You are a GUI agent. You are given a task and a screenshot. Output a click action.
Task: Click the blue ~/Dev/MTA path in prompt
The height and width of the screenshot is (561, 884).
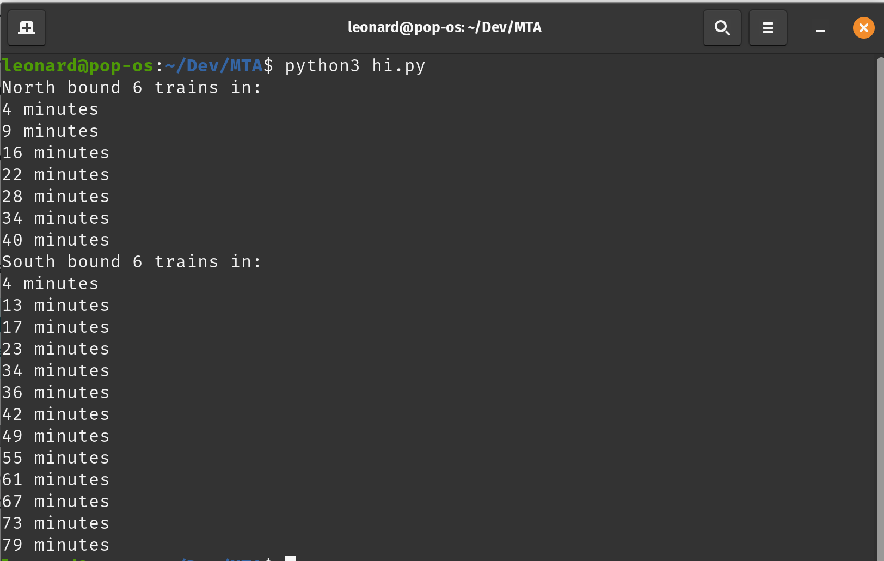[214, 66]
